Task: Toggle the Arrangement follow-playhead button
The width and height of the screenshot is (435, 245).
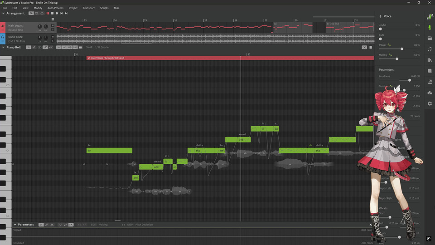Action: pos(31,13)
